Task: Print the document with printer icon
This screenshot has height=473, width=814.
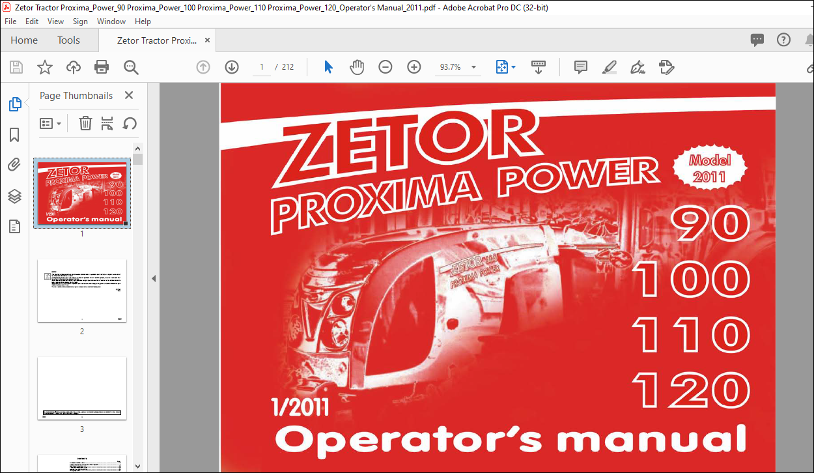Action: tap(102, 67)
